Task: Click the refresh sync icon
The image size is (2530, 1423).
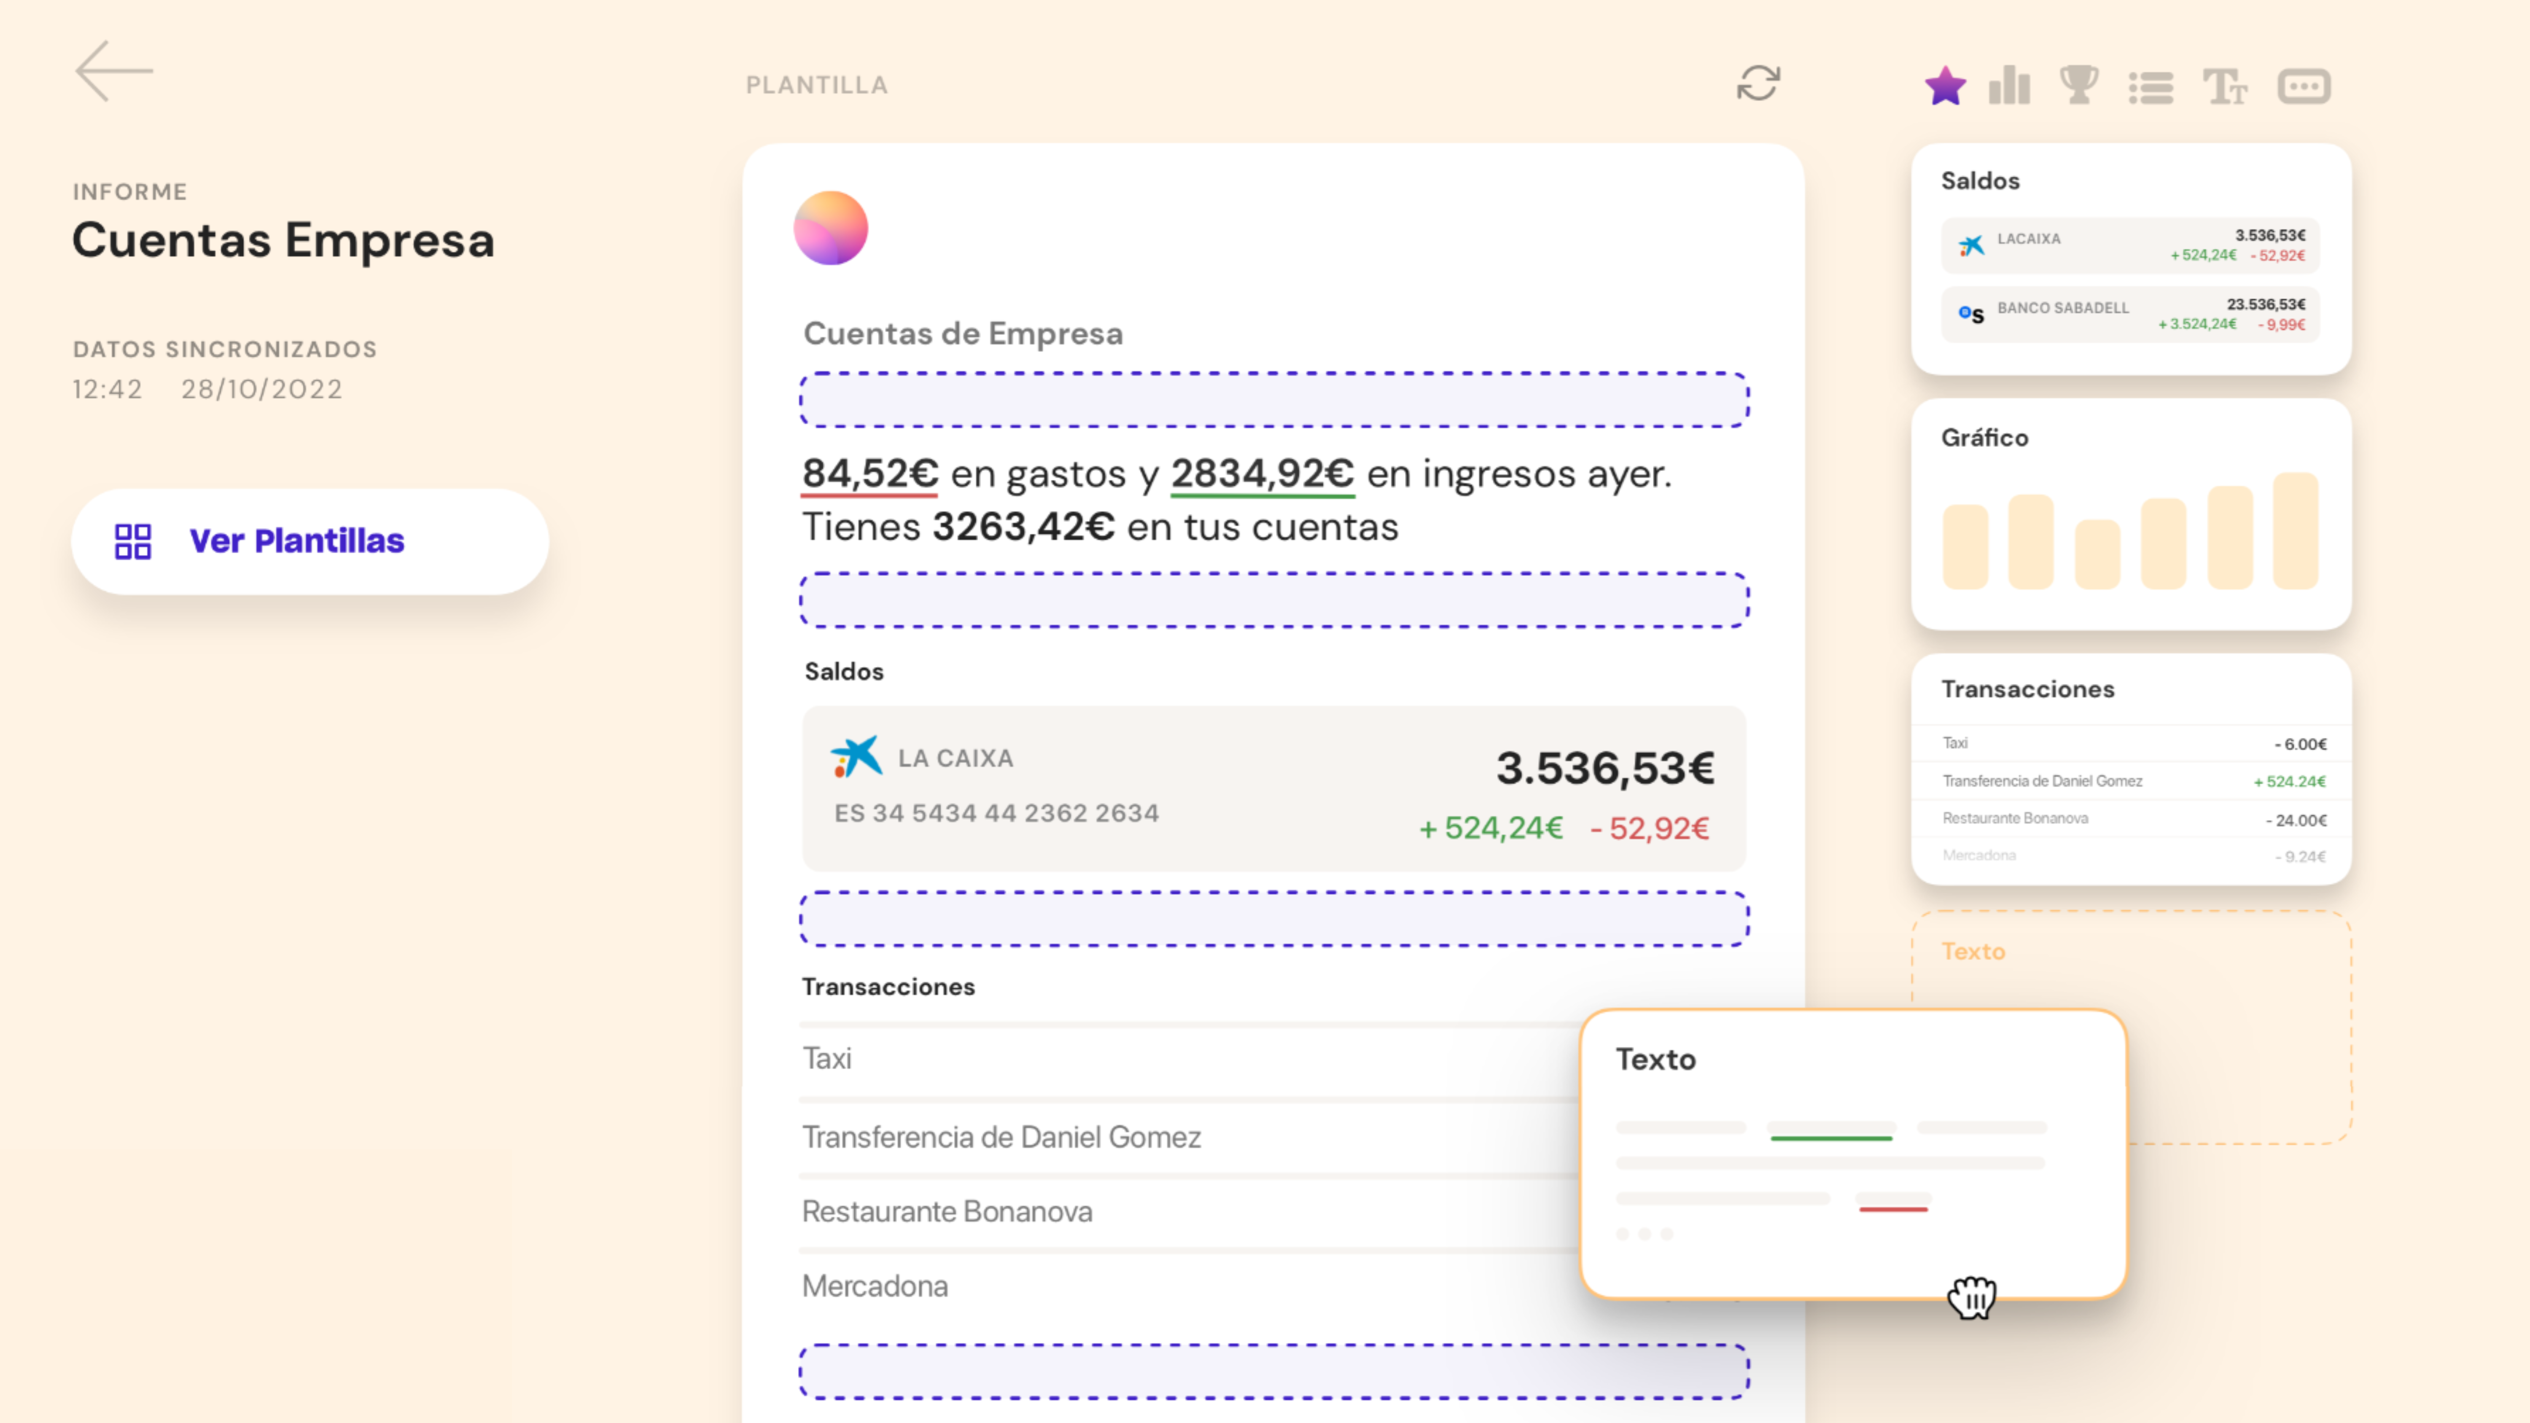Action: click(x=1758, y=83)
